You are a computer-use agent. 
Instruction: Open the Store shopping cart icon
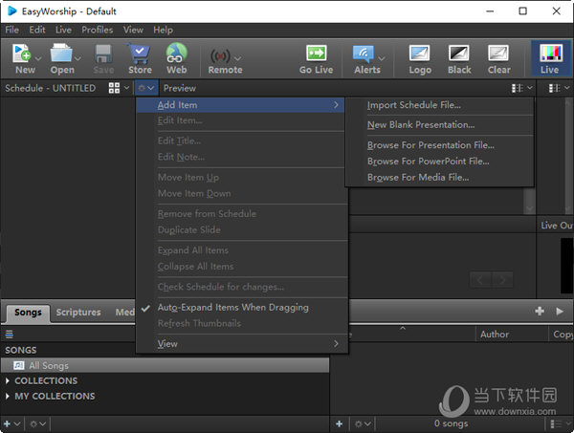[139, 54]
